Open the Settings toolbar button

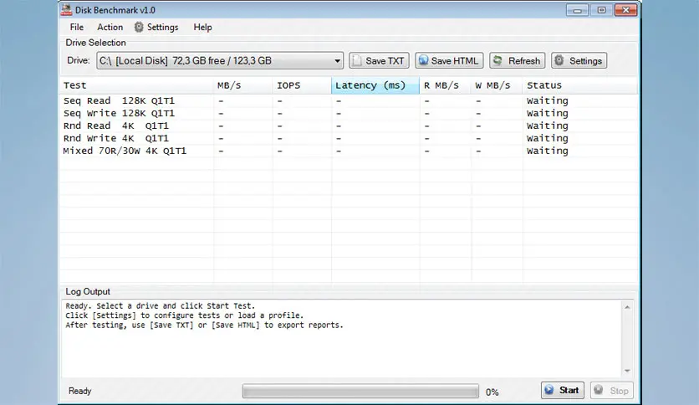tap(579, 60)
